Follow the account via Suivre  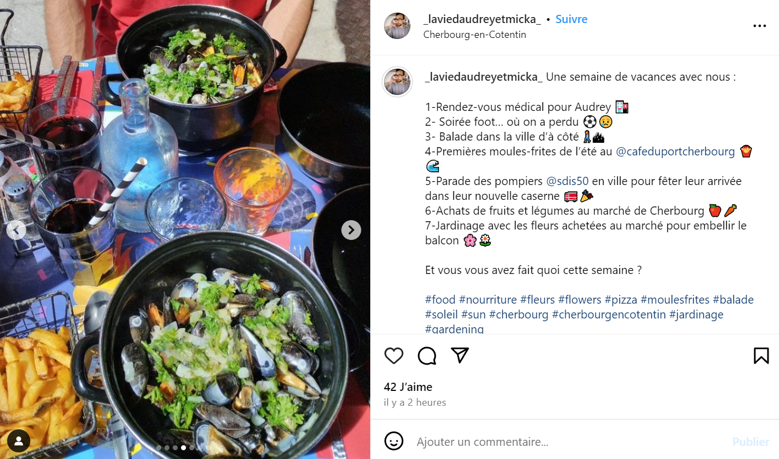point(571,19)
